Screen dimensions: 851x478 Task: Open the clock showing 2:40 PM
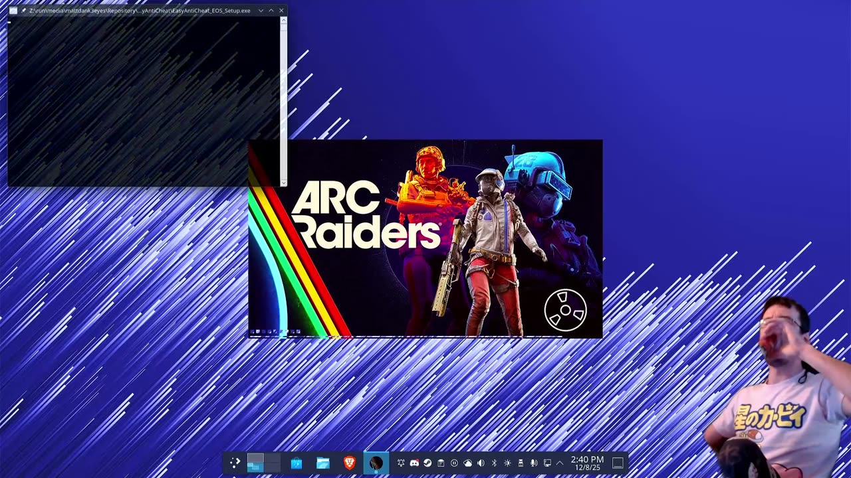587,463
